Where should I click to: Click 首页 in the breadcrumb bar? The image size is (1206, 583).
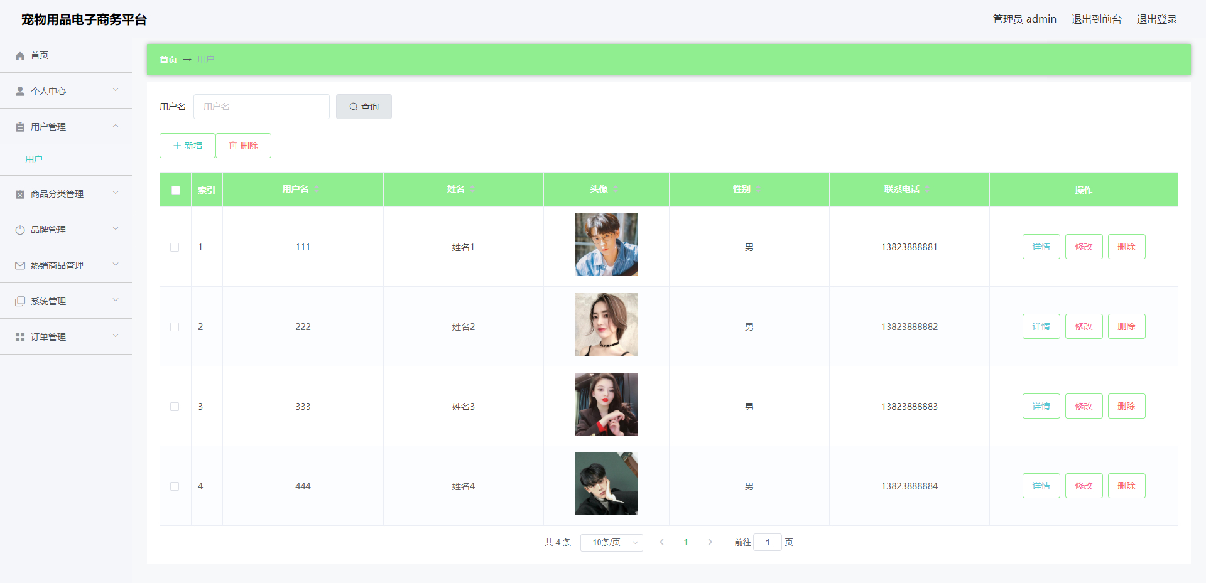[x=168, y=60]
